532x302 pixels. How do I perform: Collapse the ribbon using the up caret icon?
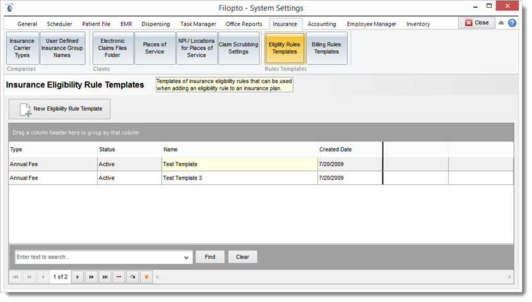click(501, 23)
